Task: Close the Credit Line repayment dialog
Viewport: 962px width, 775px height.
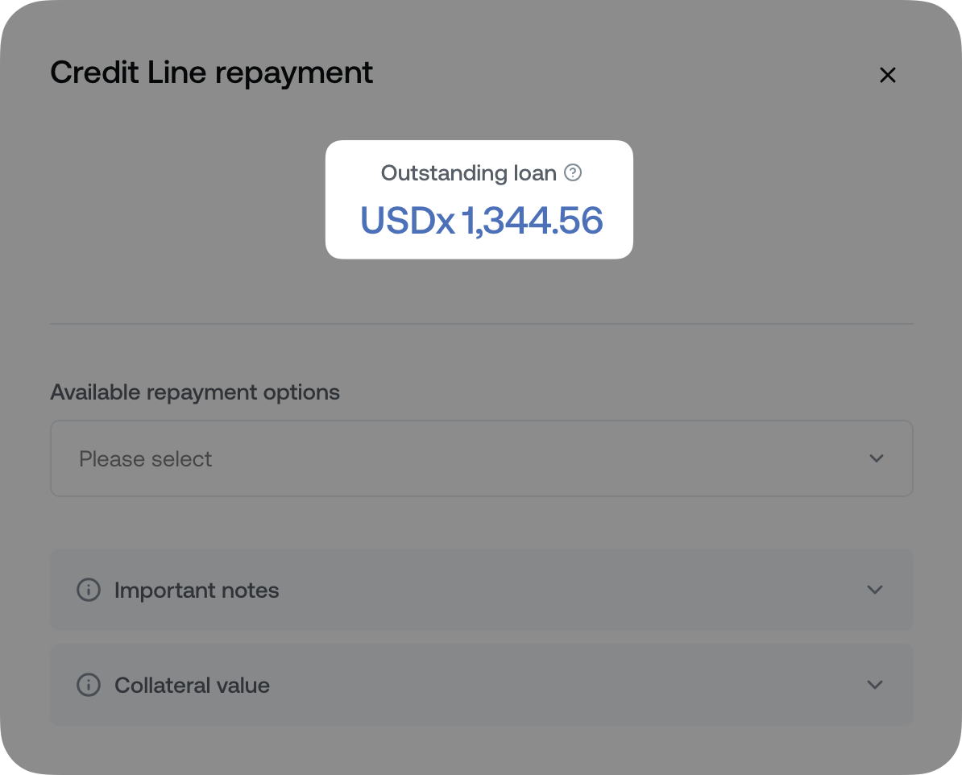Action: 887,75
